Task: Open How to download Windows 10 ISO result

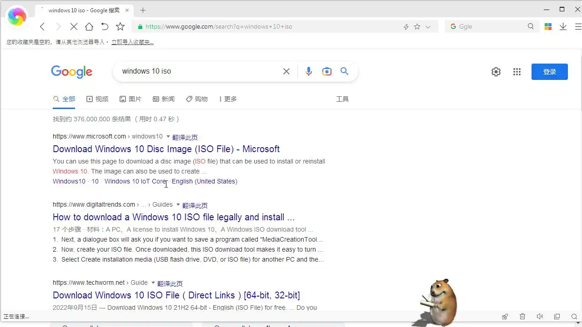Action: [x=174, y=217]
